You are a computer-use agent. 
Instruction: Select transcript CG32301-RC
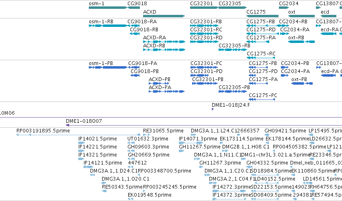point(204,34)
